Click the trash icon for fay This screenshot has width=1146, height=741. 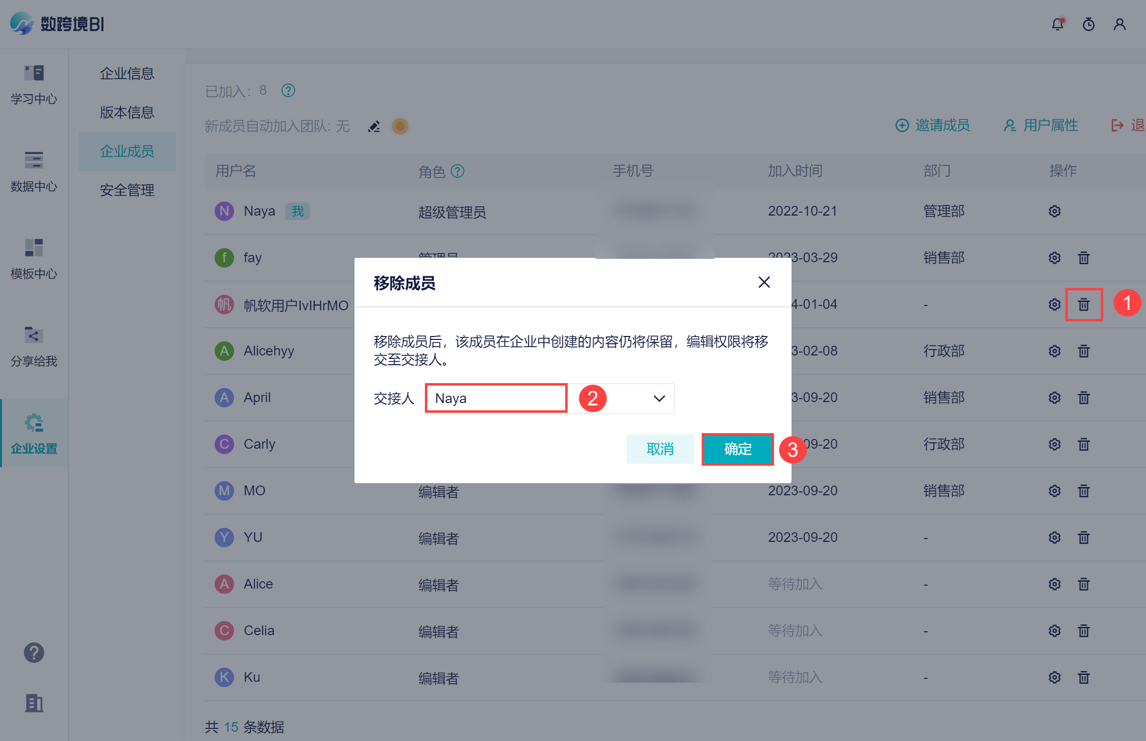(x=1083, y=258)
